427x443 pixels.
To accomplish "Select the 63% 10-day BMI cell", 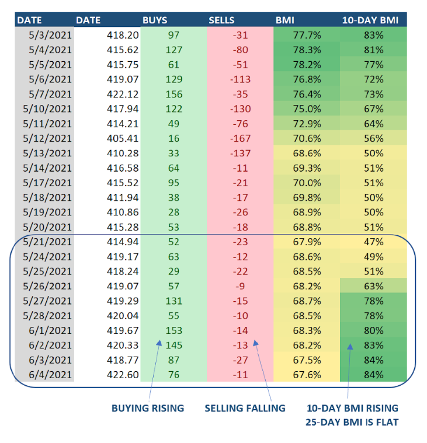I will click(x=373, y=286).
